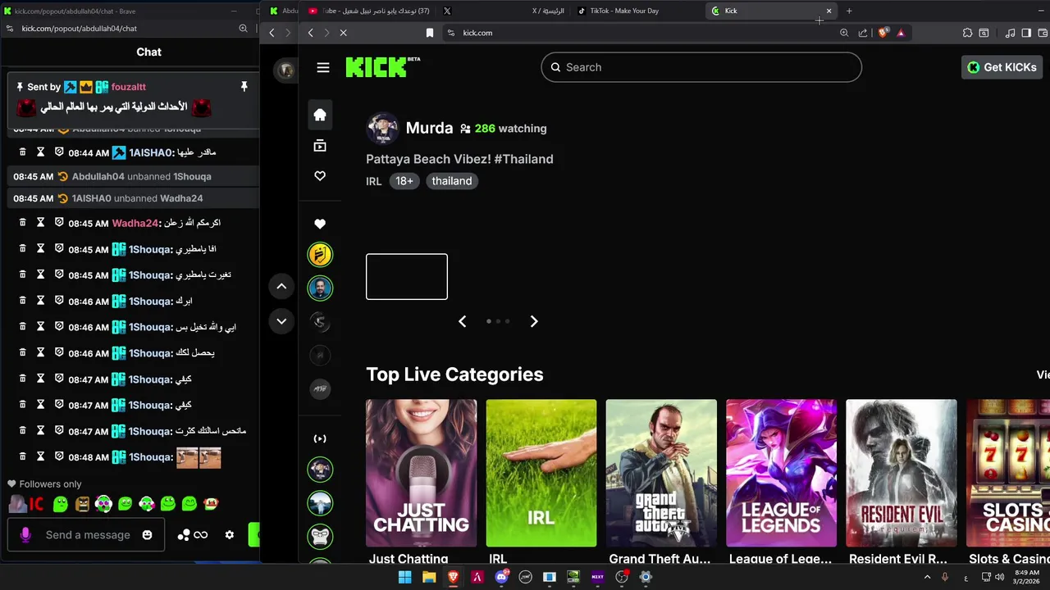
Task: Open Brave Rewards triangle icon
Action: click(x=901, y=33)
